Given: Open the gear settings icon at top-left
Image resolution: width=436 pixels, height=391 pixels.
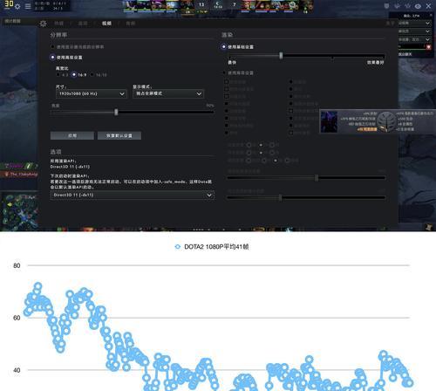Looking at the screenshot, I should pos(17,6).
